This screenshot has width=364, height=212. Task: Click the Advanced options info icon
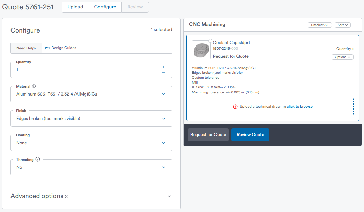67,197
